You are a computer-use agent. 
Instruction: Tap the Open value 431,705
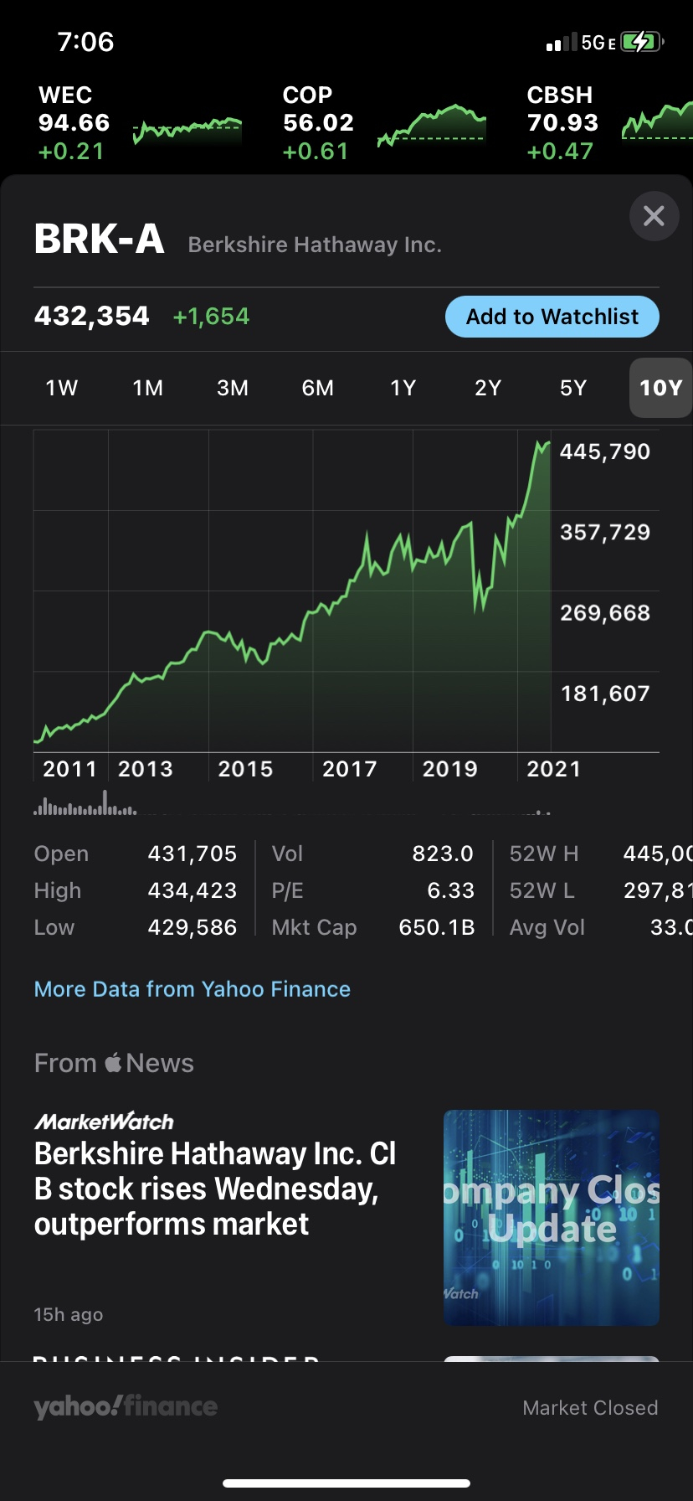click(192, 854)
